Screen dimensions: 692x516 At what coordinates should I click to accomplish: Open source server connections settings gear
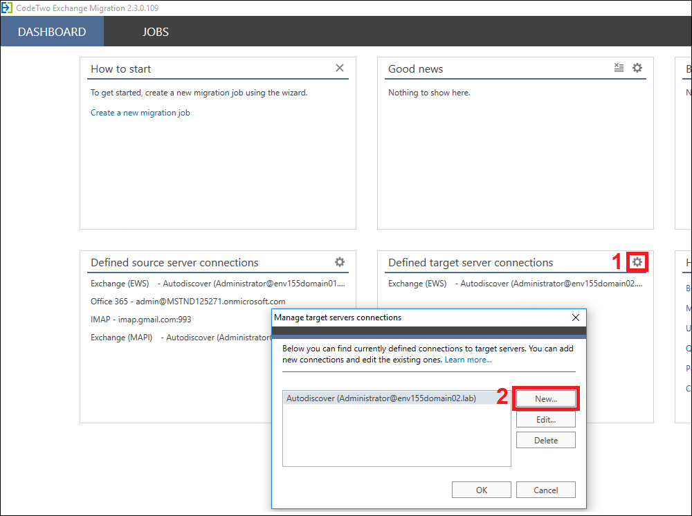pos(339,262)
